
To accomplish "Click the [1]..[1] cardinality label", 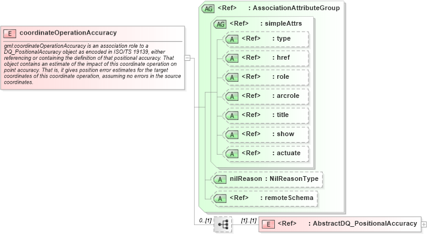I will click(249, 220).
